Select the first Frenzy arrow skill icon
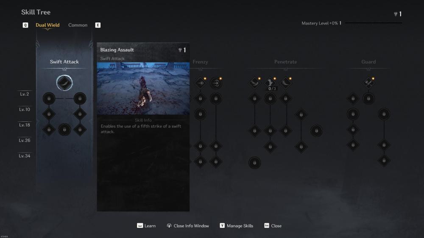This screenshot has width=424, height=238. pos(201,83)
